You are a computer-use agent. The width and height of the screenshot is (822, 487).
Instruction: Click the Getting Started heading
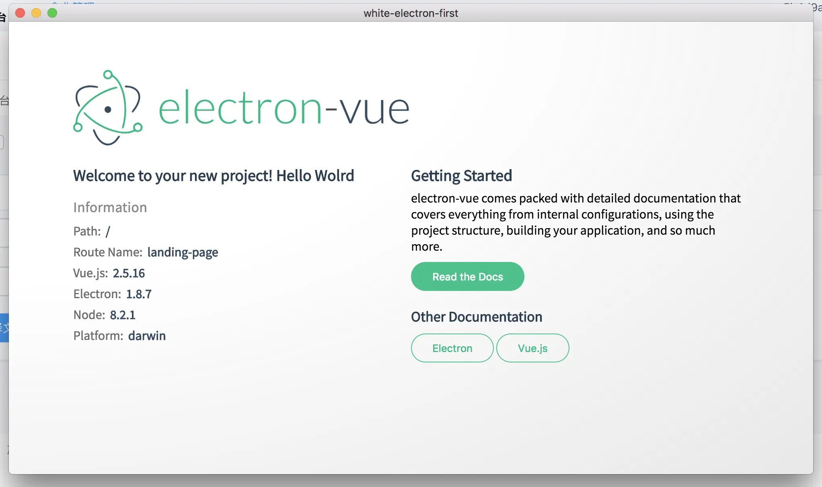click(461, 176)
